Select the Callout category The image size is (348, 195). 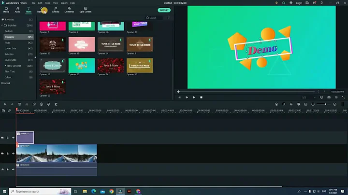click(x=18, y=77)
